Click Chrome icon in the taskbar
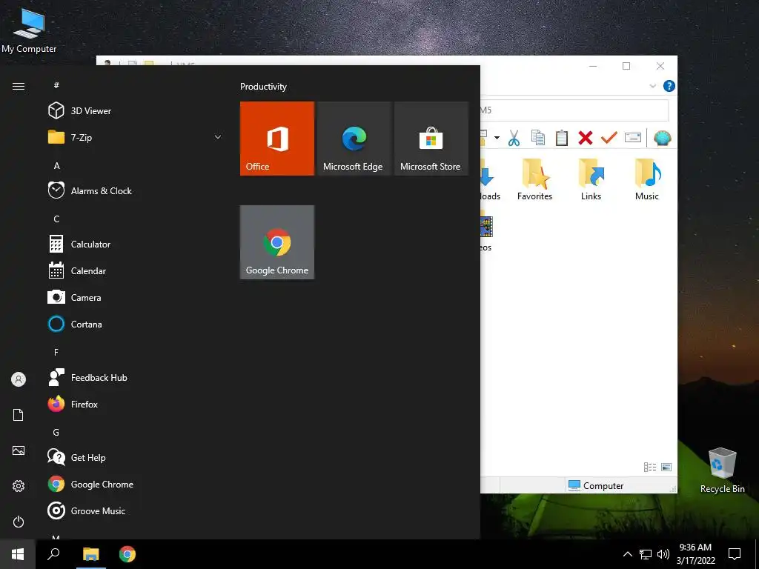759x569 pixels. pos(127,554)
